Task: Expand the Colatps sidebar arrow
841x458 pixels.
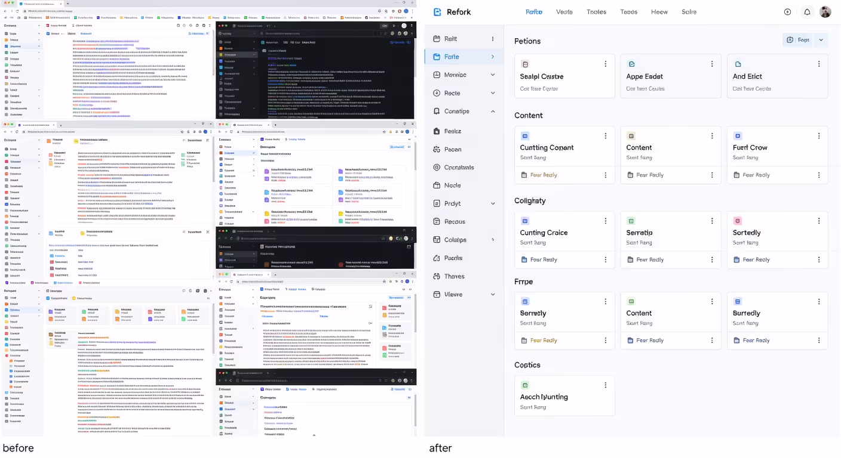Action: 493,240
